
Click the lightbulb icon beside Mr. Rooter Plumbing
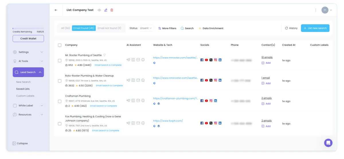point(104,55)
